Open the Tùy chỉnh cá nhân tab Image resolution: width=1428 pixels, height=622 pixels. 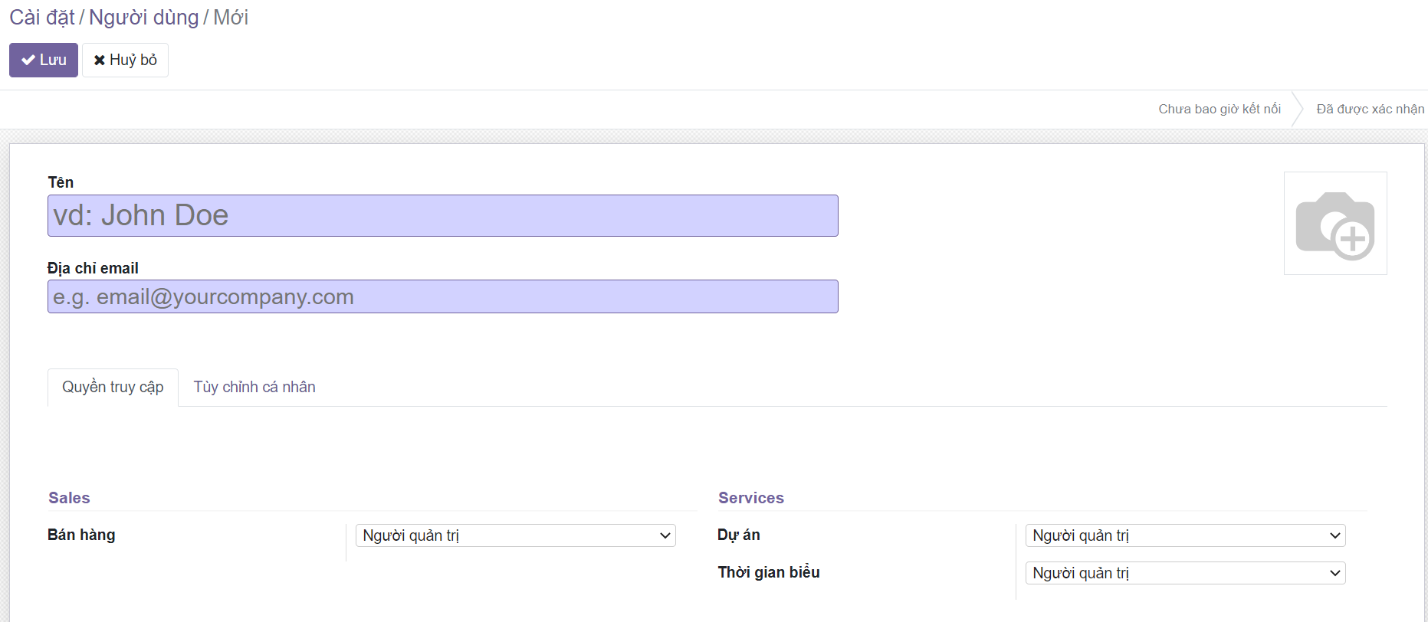[x=254, y=387]
